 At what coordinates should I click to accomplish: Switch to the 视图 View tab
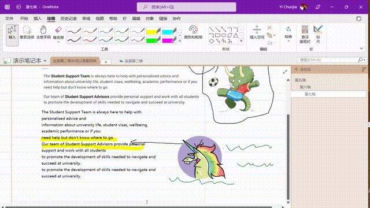click(x=99, y=18)
